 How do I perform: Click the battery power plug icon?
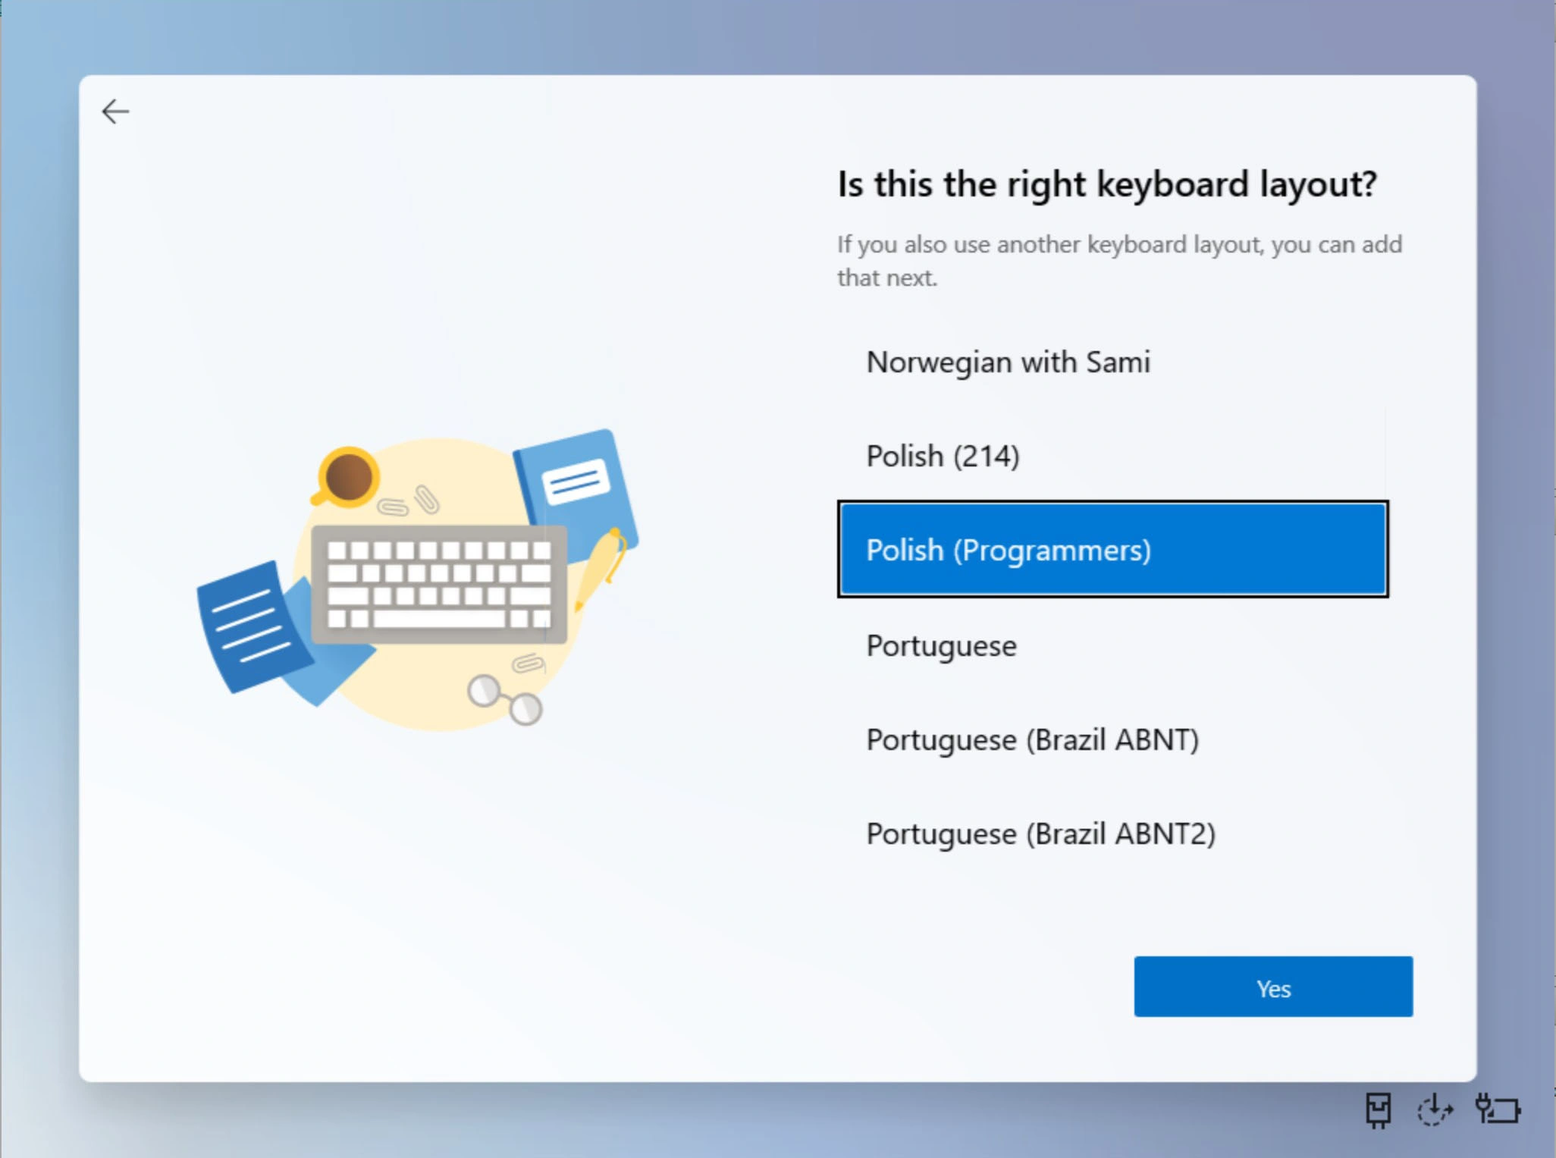point(1498,1109)
